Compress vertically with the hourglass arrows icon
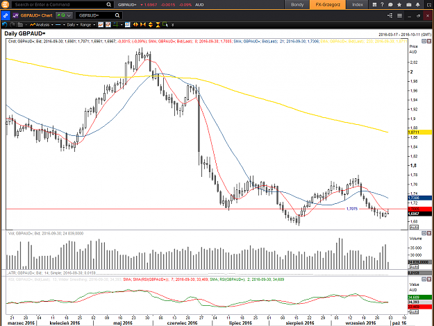Image resolution: width=434 pixels, height=326 pixels. tap(158, 25)
